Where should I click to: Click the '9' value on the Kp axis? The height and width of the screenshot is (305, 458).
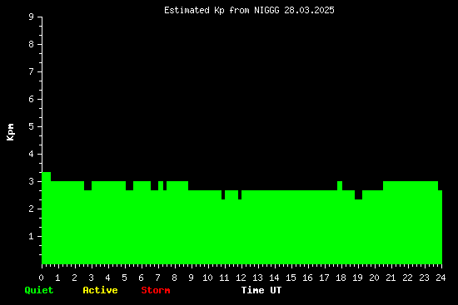point(32,17)
